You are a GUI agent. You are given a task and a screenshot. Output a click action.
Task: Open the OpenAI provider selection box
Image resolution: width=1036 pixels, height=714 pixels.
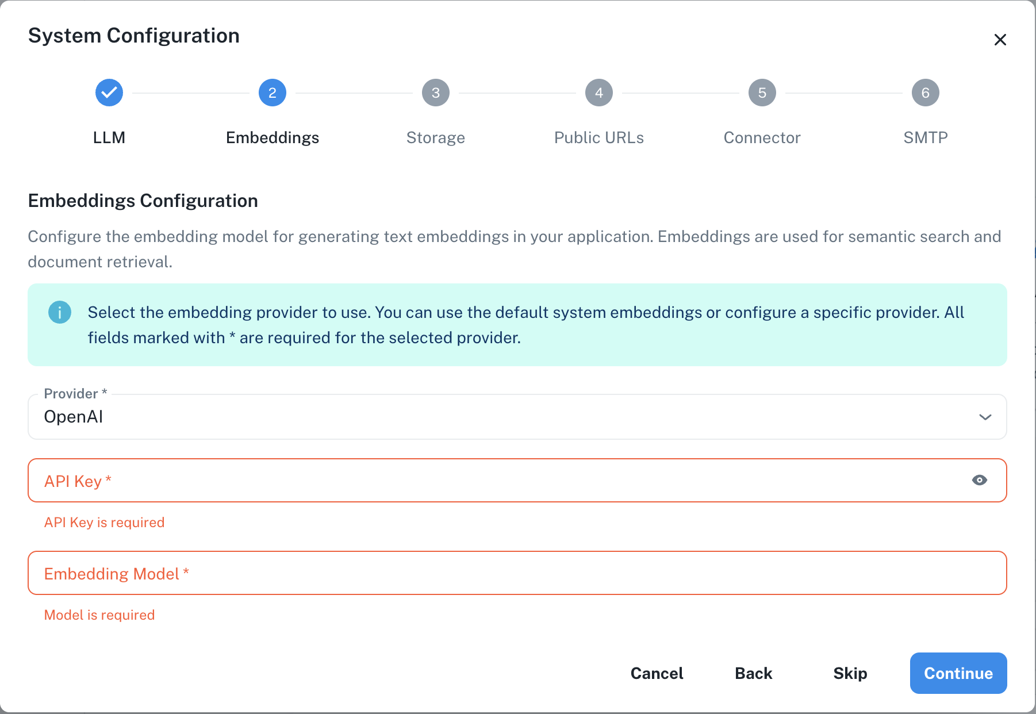coord(506,417)
